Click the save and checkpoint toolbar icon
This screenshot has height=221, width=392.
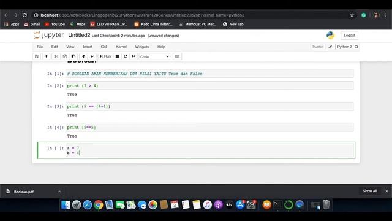click(x=37, y=56)
